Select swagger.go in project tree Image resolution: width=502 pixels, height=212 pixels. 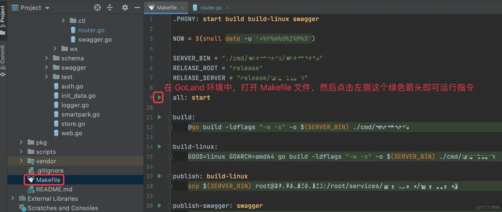95,40
